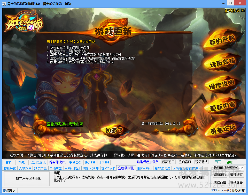Select the 刷罪疾套装 sub-tab
248x195 pixels.
tap(162, 168)
